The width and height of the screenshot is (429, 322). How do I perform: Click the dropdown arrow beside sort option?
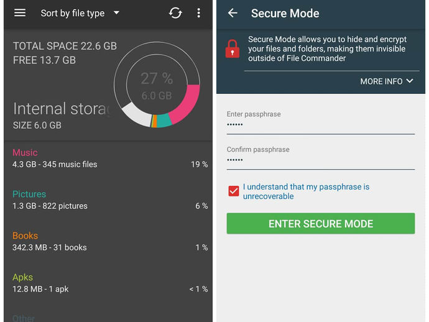pyautogui.click(x=116, y=12)
